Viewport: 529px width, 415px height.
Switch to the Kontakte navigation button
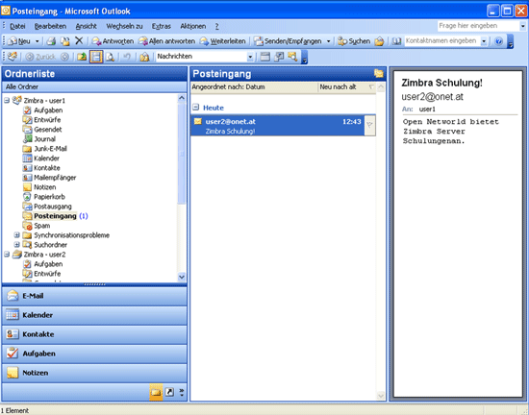point(94,334)
